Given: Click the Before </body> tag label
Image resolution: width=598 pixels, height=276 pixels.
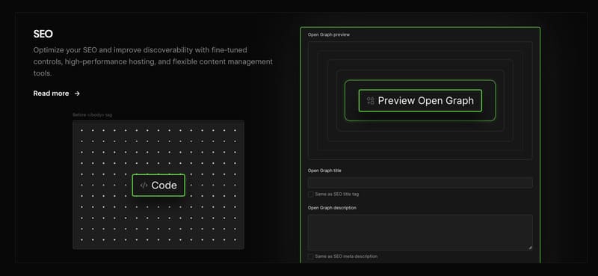Looking at the screenshot, I should [92, 115].
